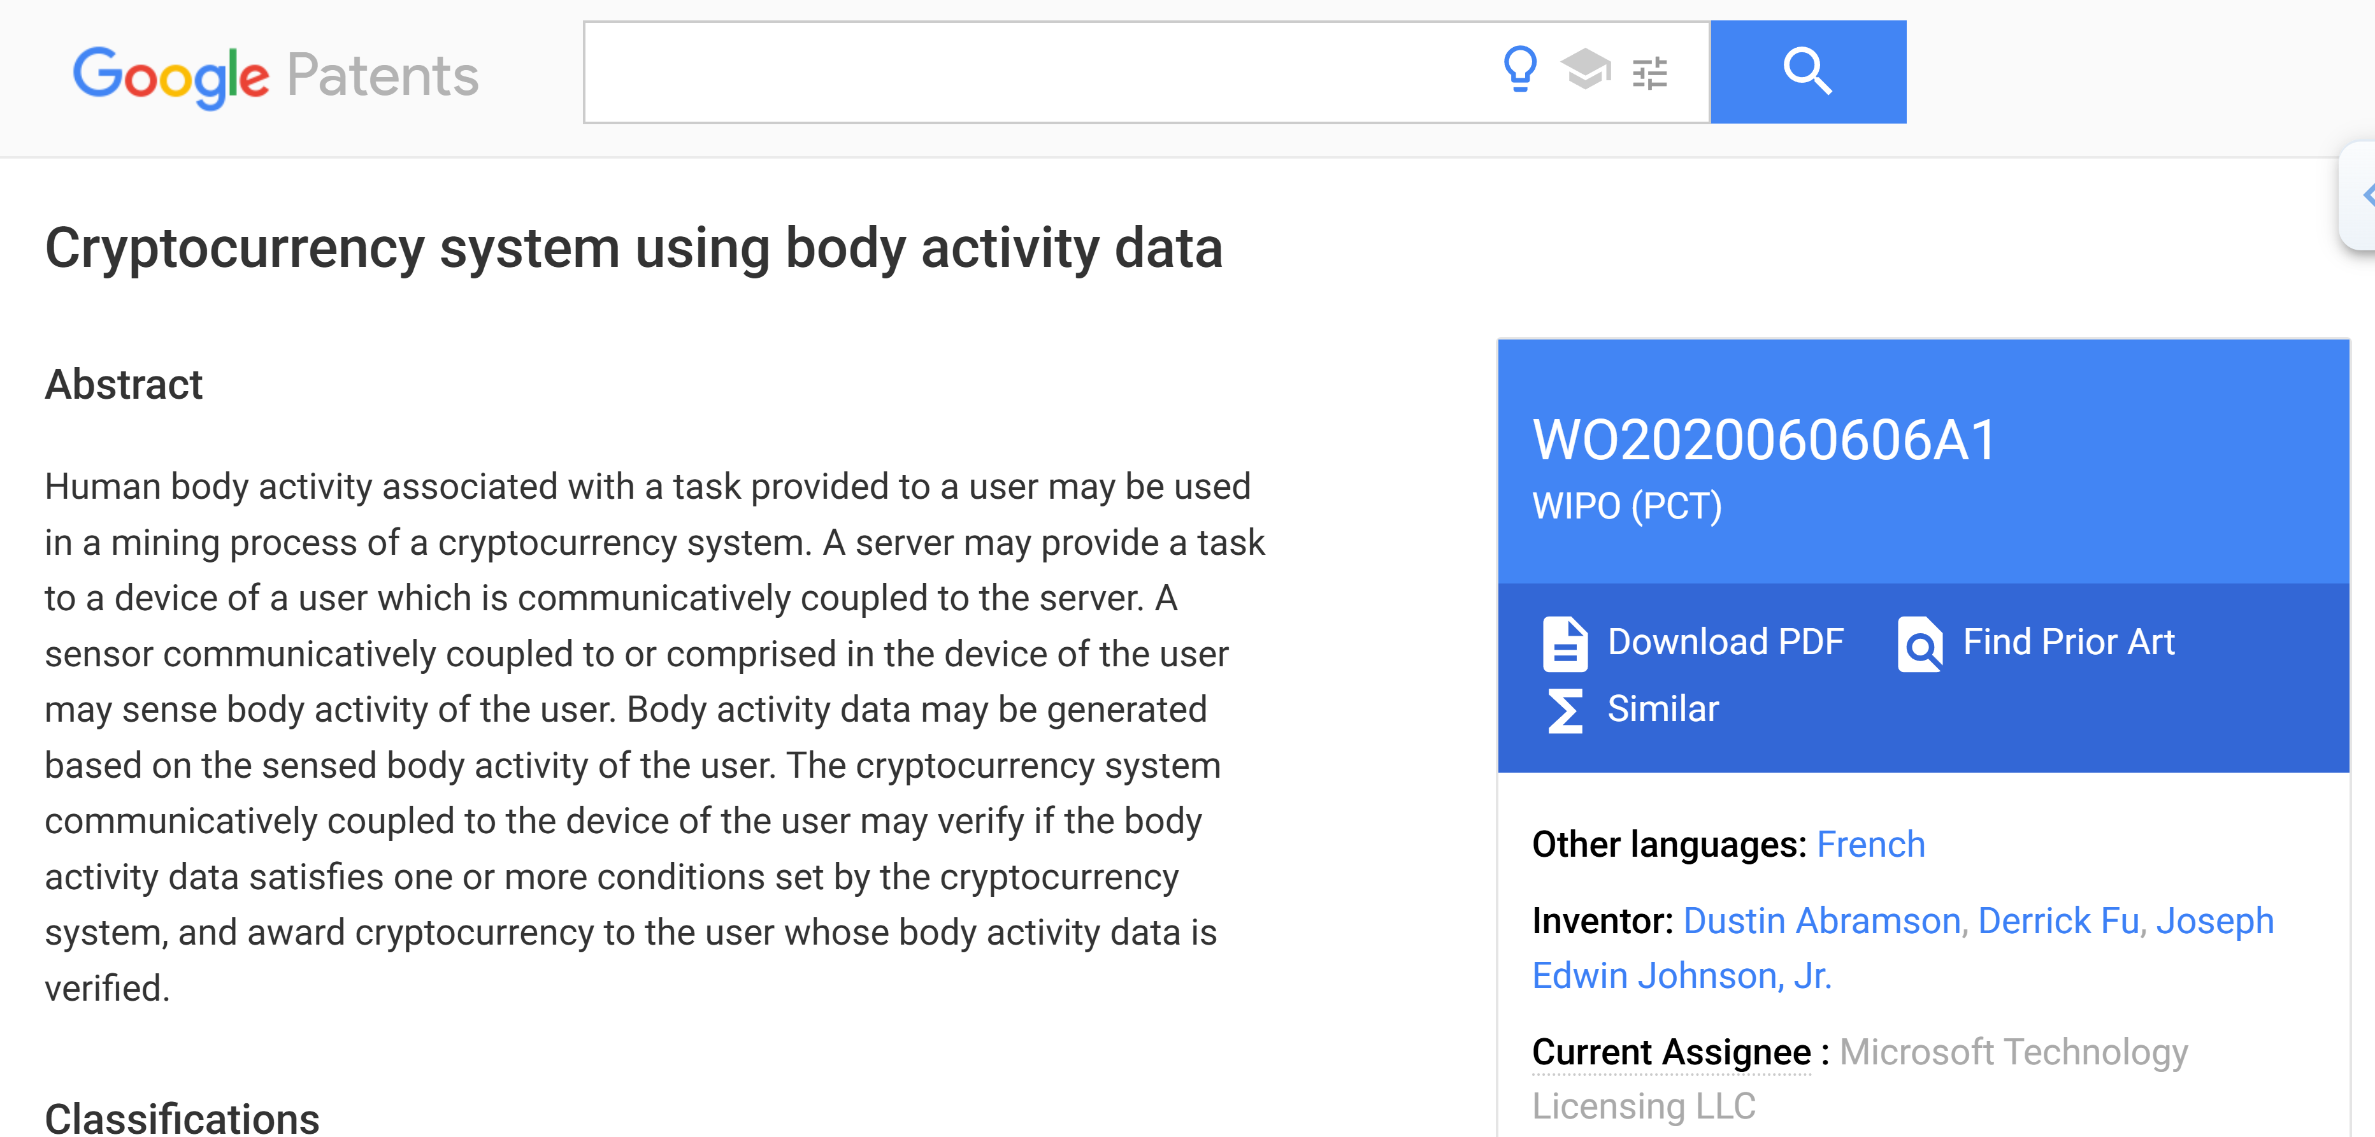Click the graduation cap Scholar icon

coord(1585,70)
